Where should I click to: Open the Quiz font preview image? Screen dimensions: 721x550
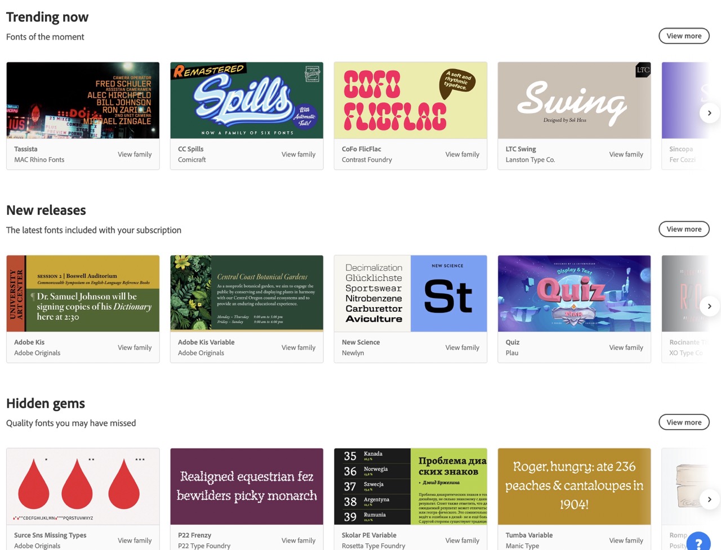pyautogui.click(x=575, y=294)
